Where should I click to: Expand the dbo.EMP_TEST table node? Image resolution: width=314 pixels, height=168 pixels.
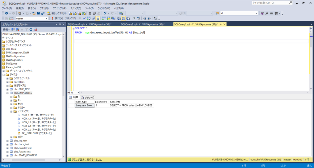pyautogui.click(x=7, y=89)
